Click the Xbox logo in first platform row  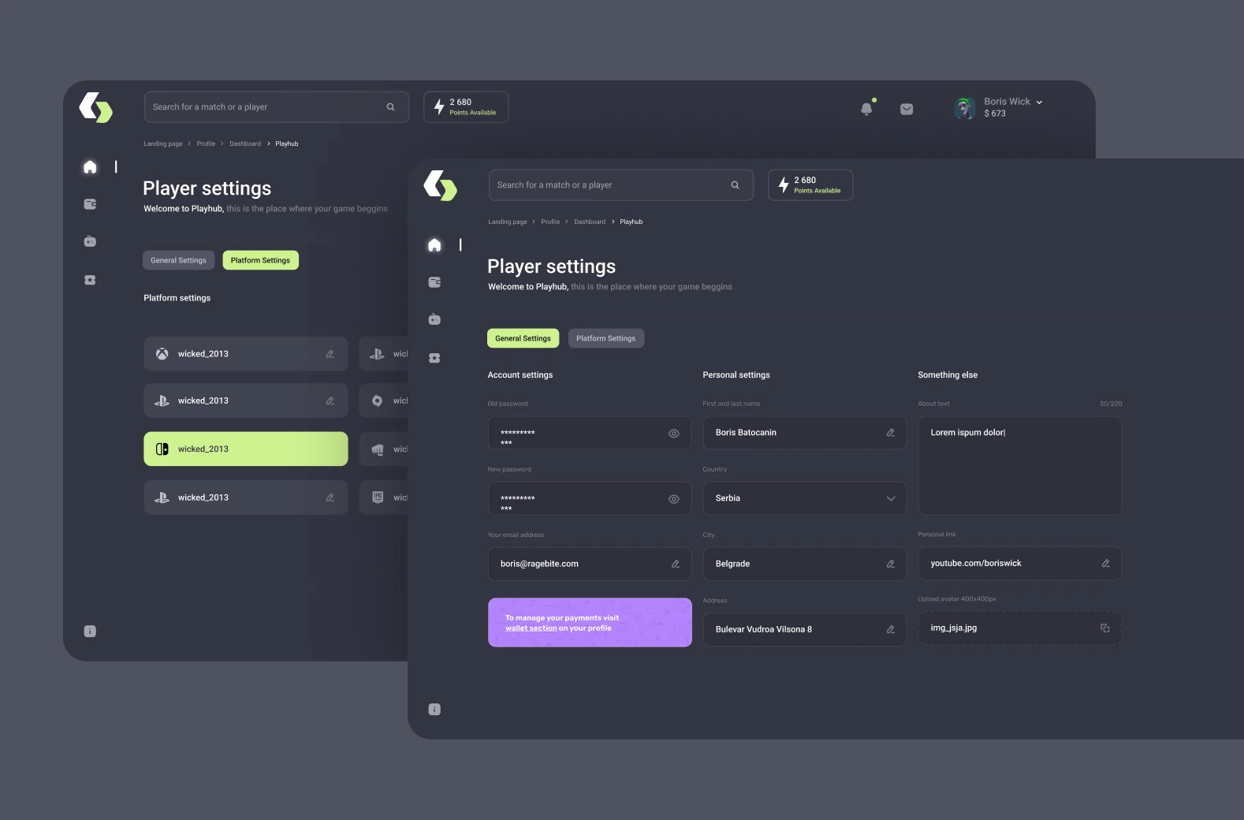pos(162,354)
